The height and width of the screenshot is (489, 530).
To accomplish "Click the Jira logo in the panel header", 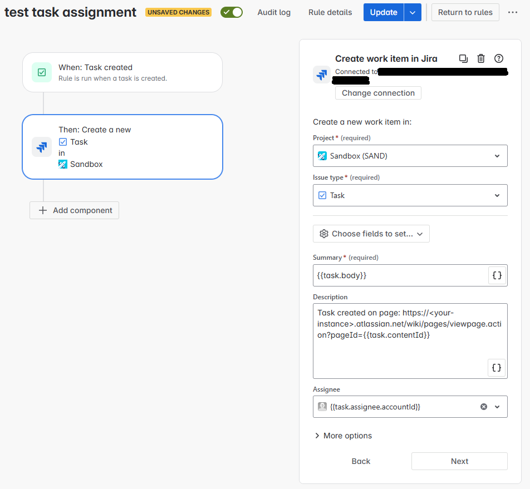I will coord(322,75).
